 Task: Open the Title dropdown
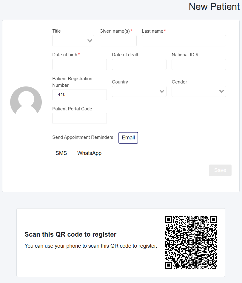click(73, 41)
